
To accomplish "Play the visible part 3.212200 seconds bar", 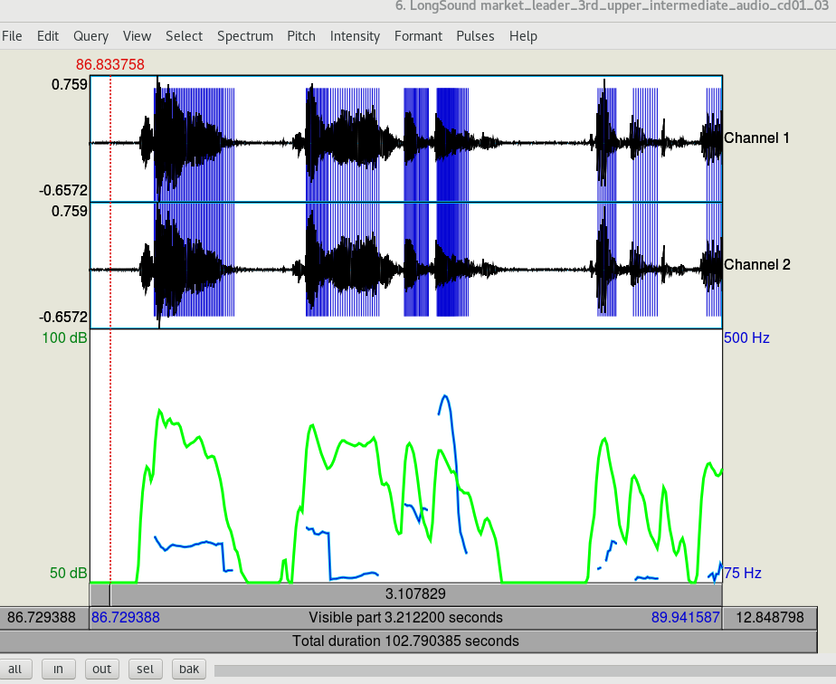I will coord(405,618).
